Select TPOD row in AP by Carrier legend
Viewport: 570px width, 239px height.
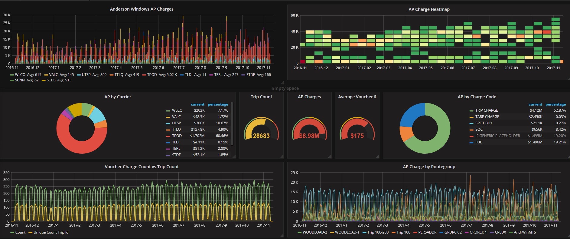pyautogui.click(x=197, y=136)
